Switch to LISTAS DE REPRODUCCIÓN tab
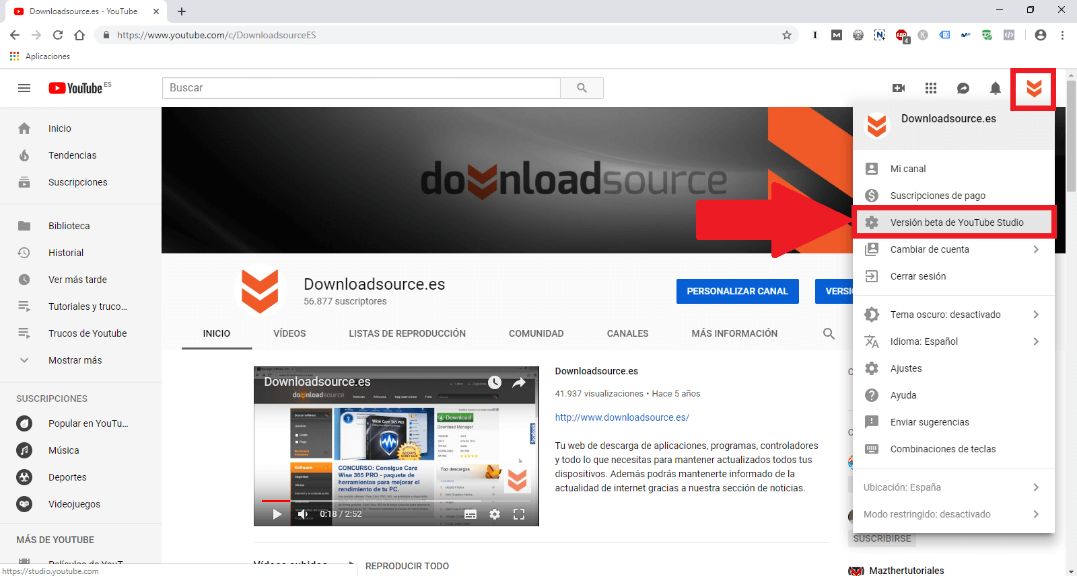Viewport: 1077px width, 576px height. [x=407, y=333]
